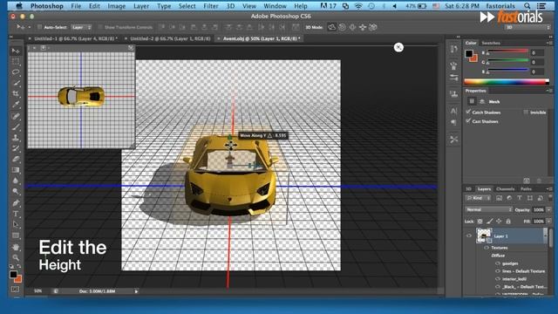Click the zoom percentage field in status bar
This screenshot has width=558, height=314.
pos(38,291)
